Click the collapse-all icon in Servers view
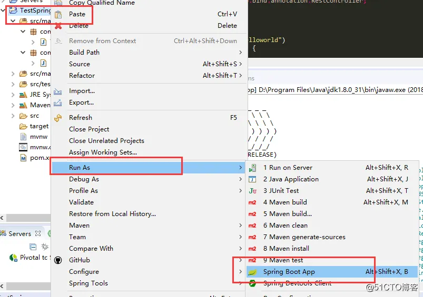423x297 pixels. (x=33, y=247)
